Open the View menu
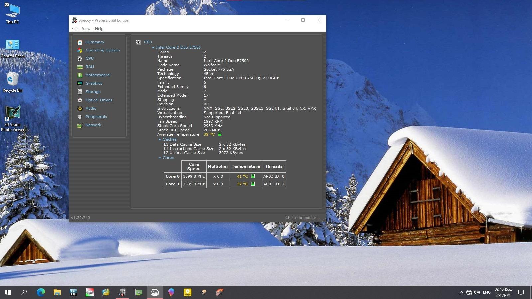Screen dimensions: 532x299 click(86, 29)
